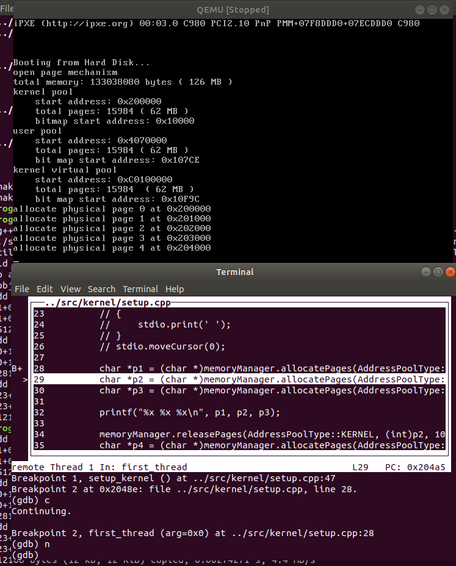Open the Terminal menu item

click(x=140, y=289)
